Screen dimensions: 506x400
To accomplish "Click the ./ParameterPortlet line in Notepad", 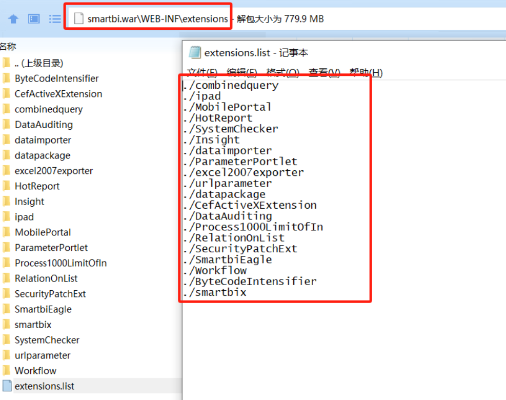I will [x=240, y=162].
